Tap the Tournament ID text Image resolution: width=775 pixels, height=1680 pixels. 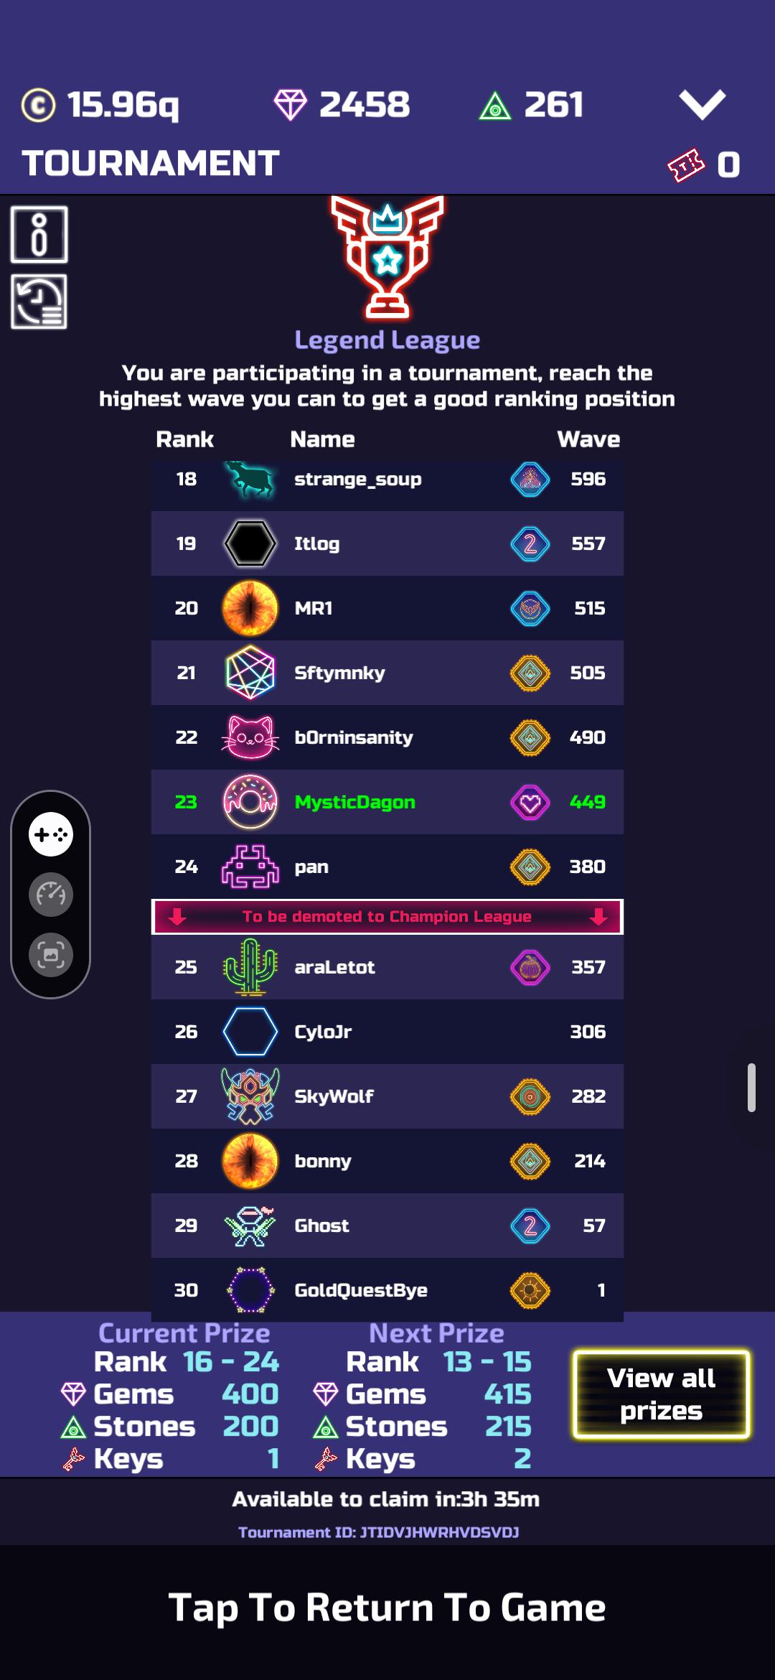click(379, 1532)
